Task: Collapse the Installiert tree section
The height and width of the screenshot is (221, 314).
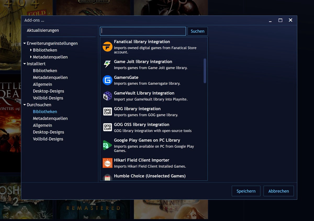Action: [25, 64]
